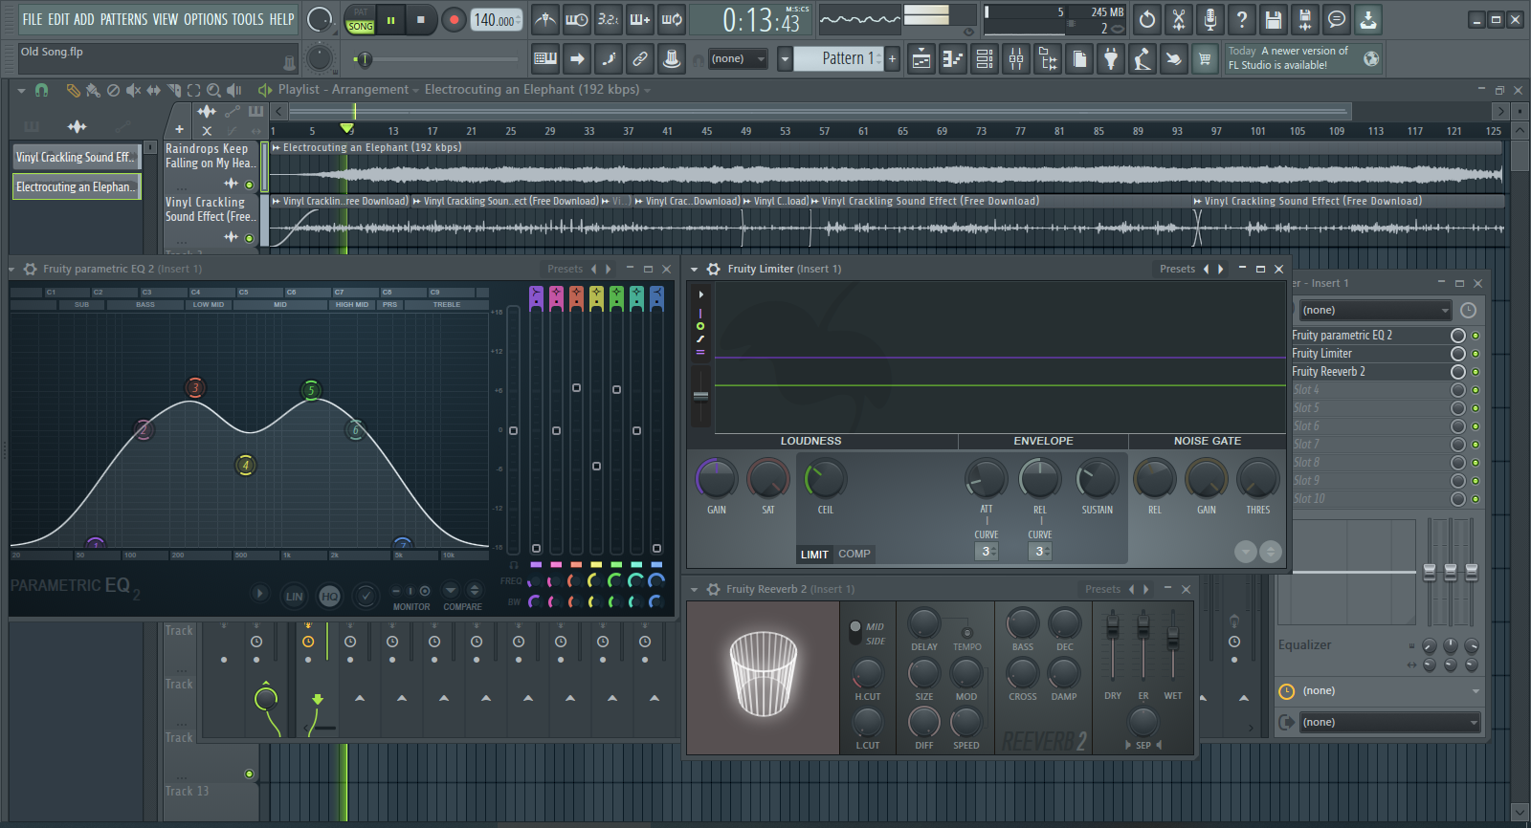This screenshot has width=1531, height=828.
Task: Open the piano roll icon
Action: click(953, 59)
